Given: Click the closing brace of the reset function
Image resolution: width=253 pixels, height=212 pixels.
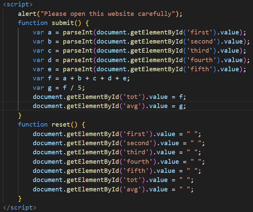Looking at the screenshot, I should pyautogui.click(x=20, y=198).
